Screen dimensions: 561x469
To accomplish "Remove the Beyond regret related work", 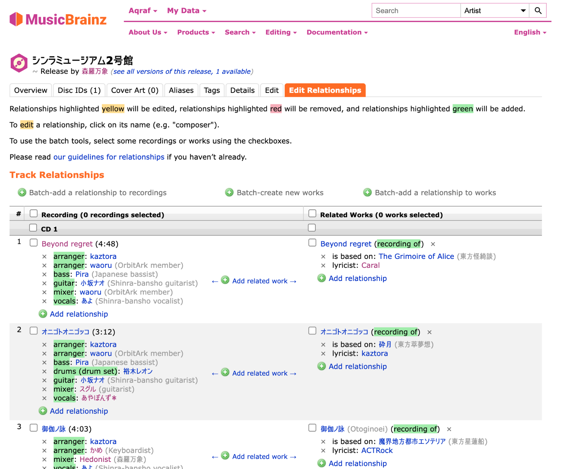I will coord(433,244).
